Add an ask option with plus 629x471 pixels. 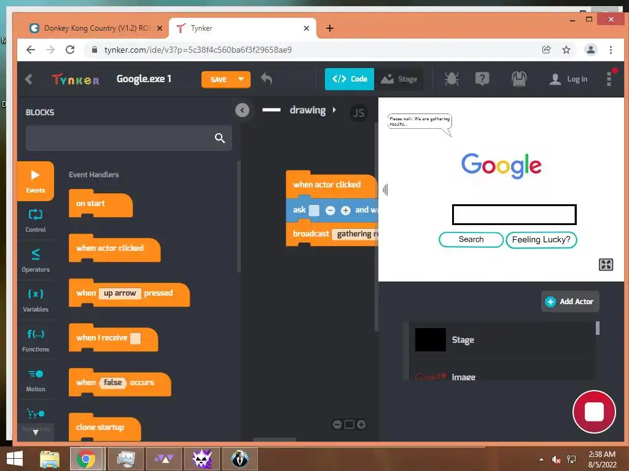[345, 210]
